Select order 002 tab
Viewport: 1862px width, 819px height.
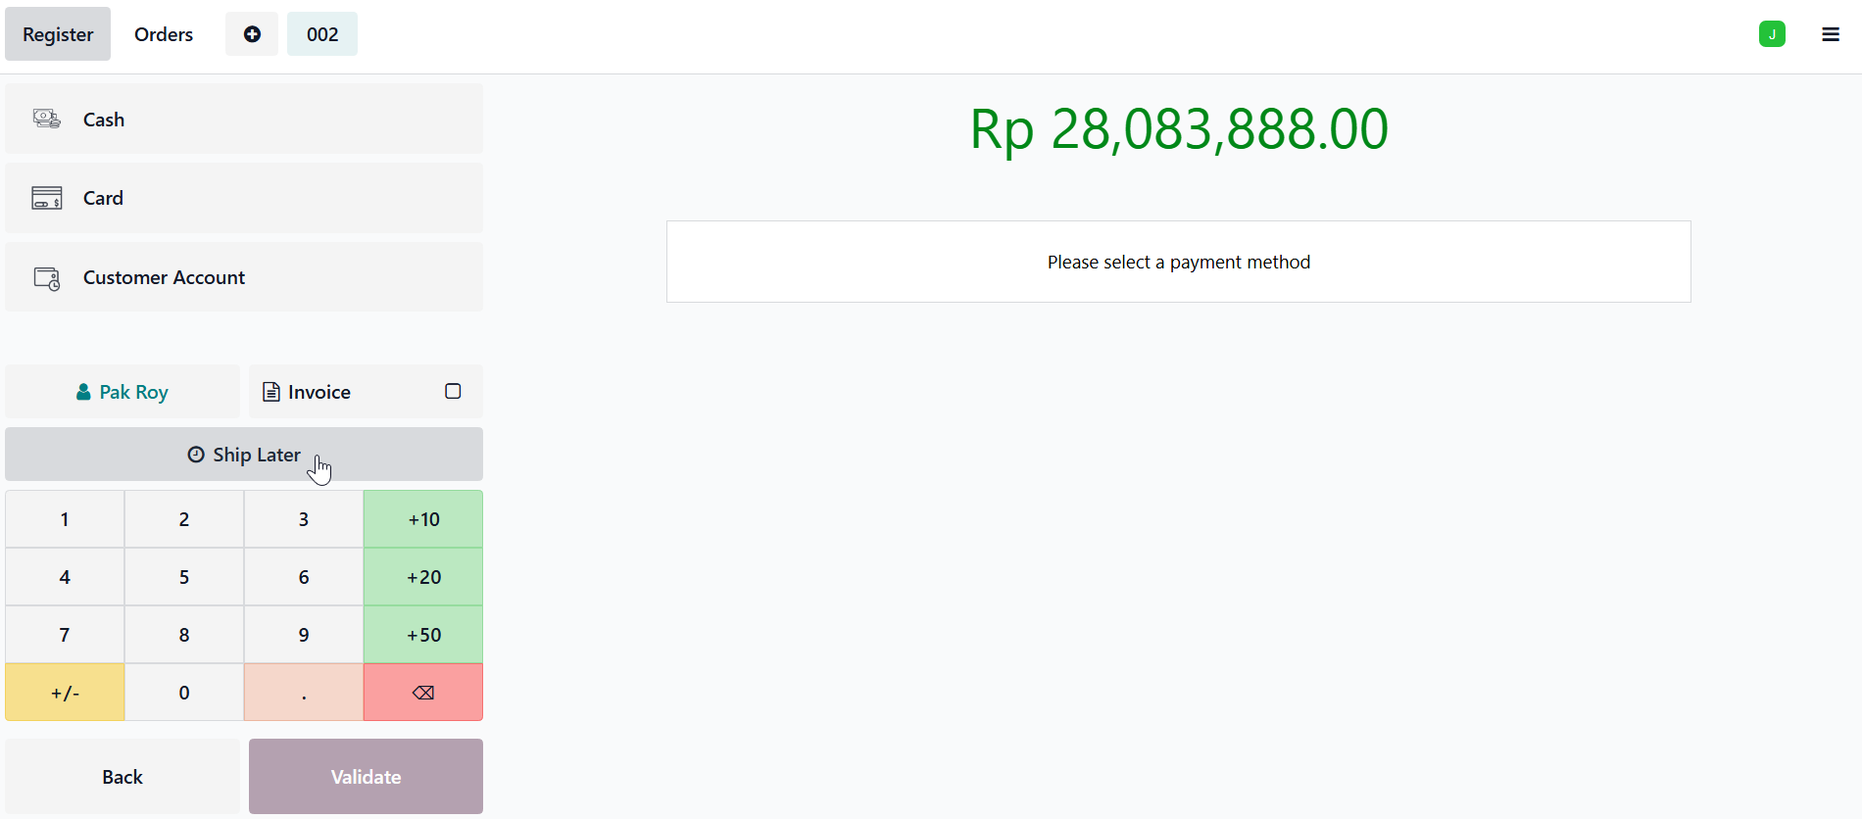click(x=322, y=34)
